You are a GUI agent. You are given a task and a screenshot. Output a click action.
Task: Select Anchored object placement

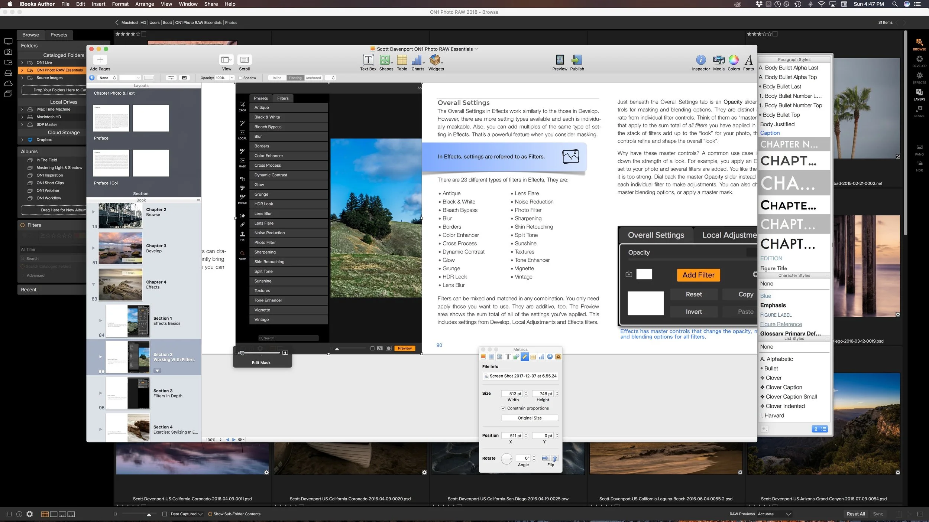tap(313, 78)
